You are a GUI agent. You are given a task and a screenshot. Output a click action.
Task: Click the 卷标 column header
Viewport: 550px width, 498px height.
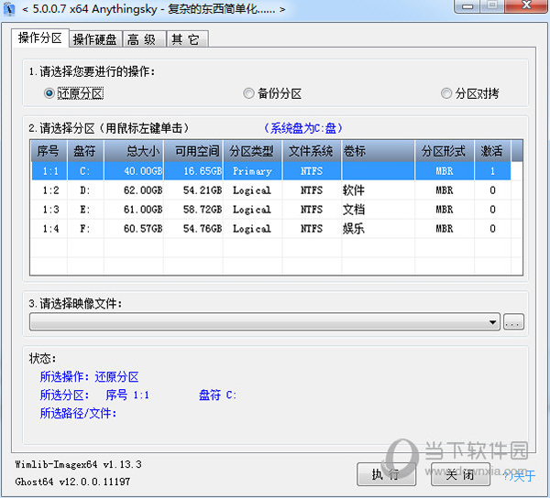pyautogui.click(x=378, y=151)
